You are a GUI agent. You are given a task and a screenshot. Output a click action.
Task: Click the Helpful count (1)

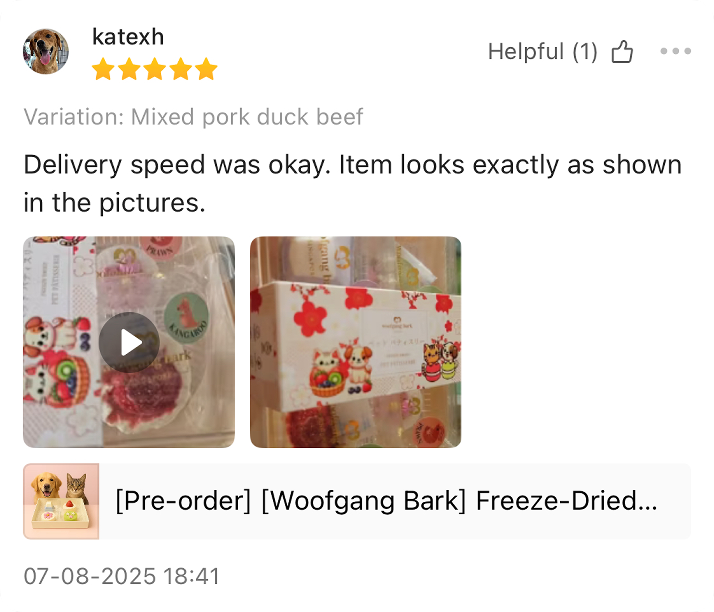point(585,51)
